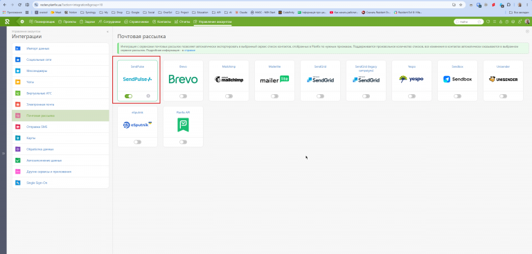Viewport: 532px width, 254px height.
Task: Reload the browser page
Action: pos(19,5)
